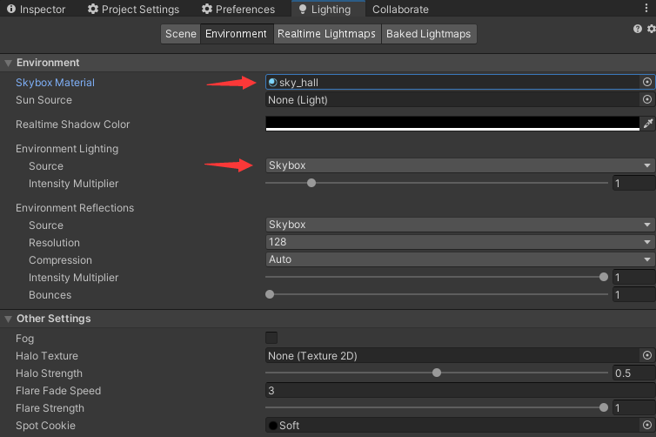Click the Fog label
Viewport: 656px width, 437px height.
[24, 339]
